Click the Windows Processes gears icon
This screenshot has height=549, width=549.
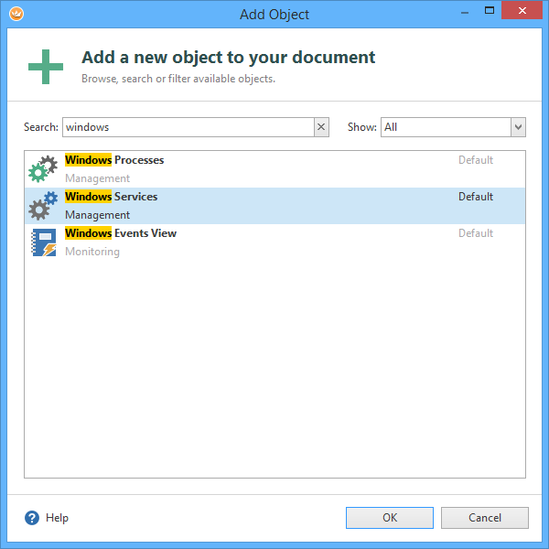[x=43, y=169]
